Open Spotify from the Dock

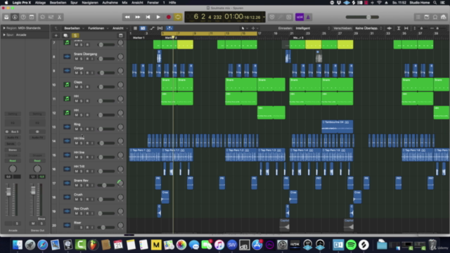tap(351, 245)
